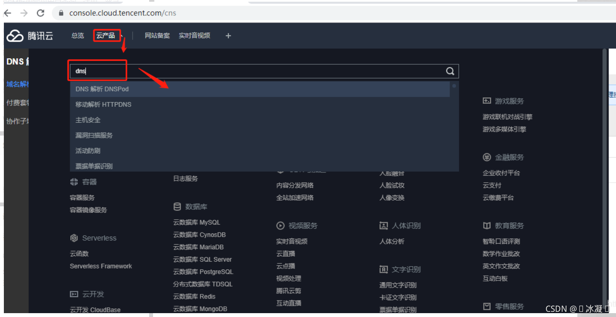The height and width of the screenshot is (317, 616).
Task: Open 视频处理 link
Action: pos(288,279)
